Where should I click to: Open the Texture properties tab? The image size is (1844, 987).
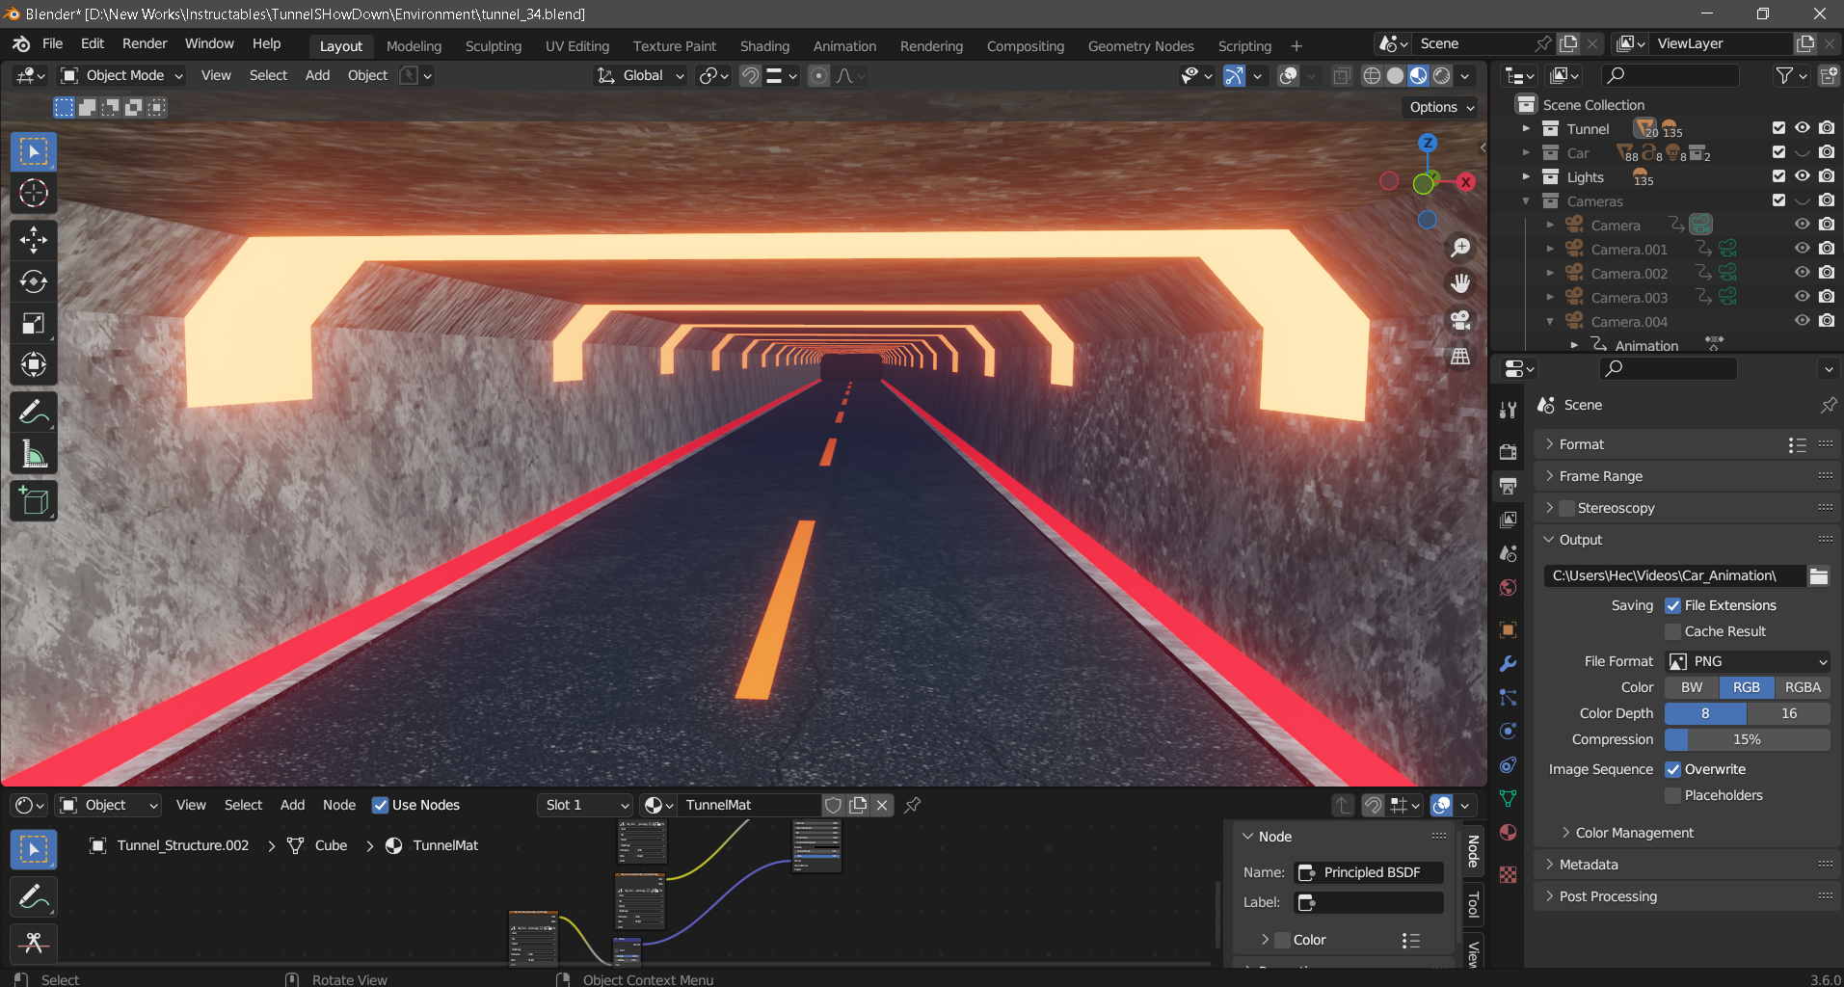pos(1509,874)
